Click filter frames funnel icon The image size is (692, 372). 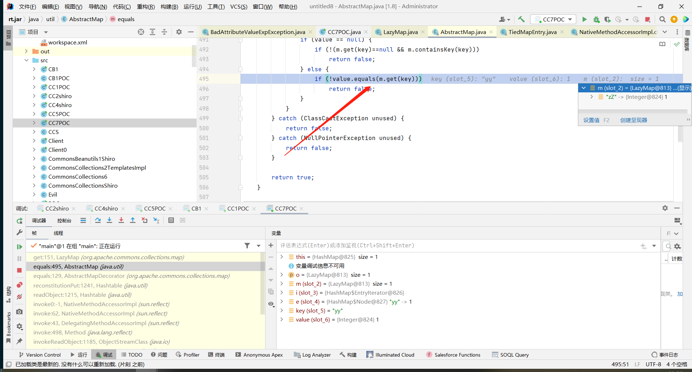247,246
